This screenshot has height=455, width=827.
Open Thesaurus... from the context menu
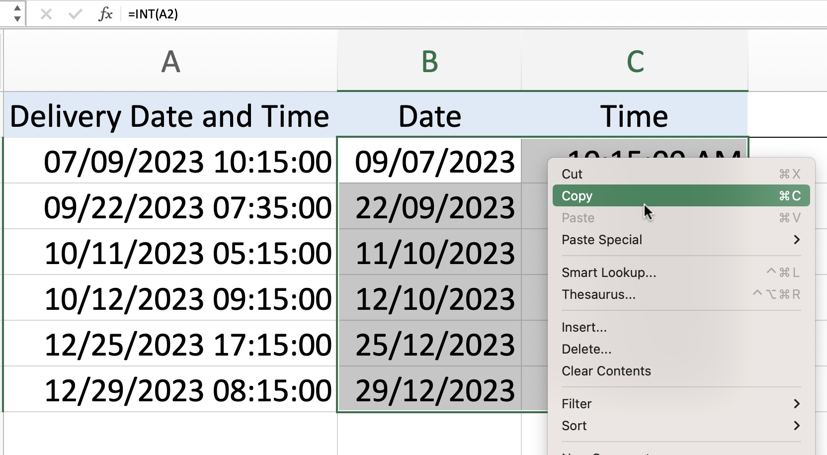[681, 294]
